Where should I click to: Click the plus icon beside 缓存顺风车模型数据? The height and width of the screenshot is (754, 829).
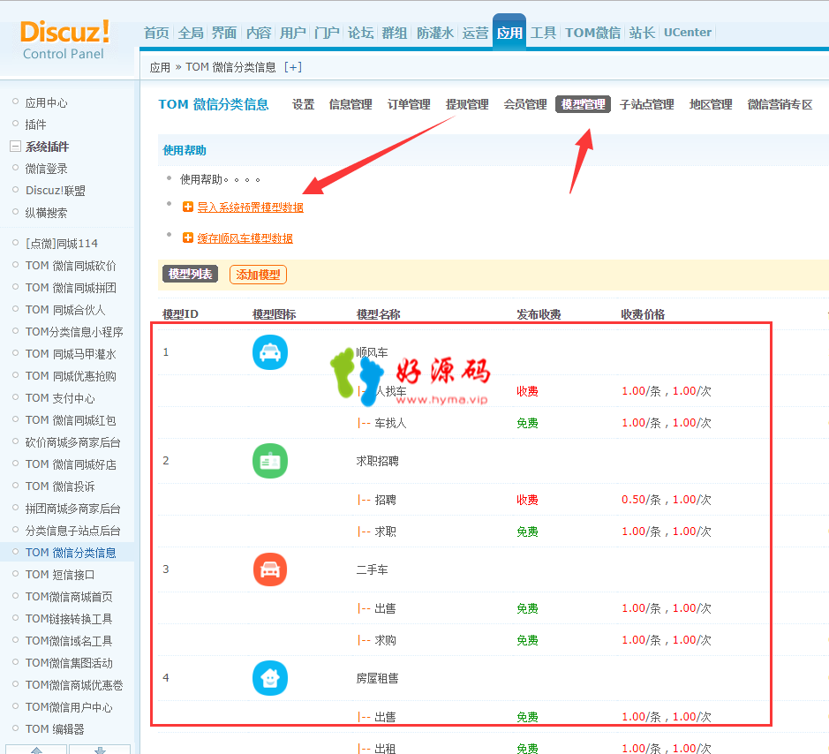(188, 238)
